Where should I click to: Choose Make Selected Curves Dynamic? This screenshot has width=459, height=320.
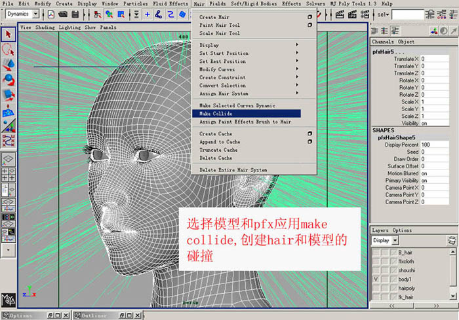[237, 105]
